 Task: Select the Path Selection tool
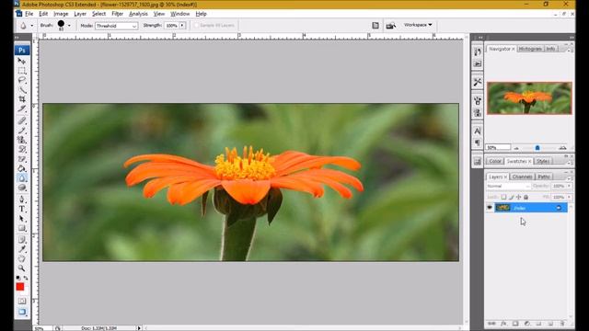[x=22, y=219]
